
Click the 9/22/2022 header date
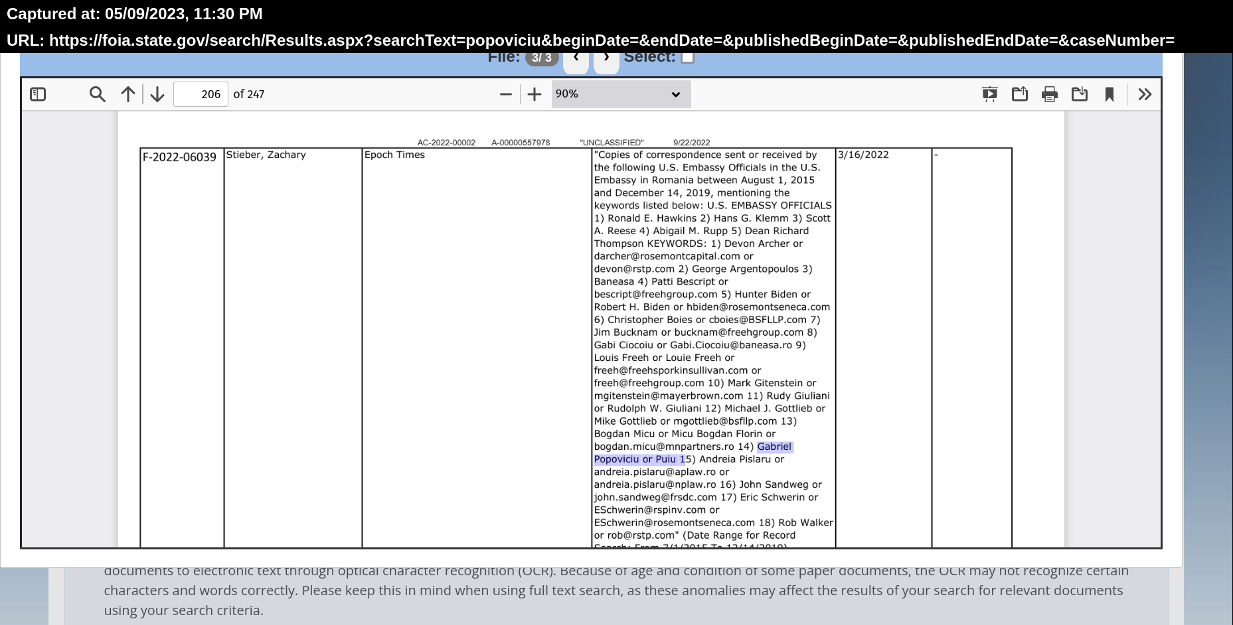coord(691,143)
